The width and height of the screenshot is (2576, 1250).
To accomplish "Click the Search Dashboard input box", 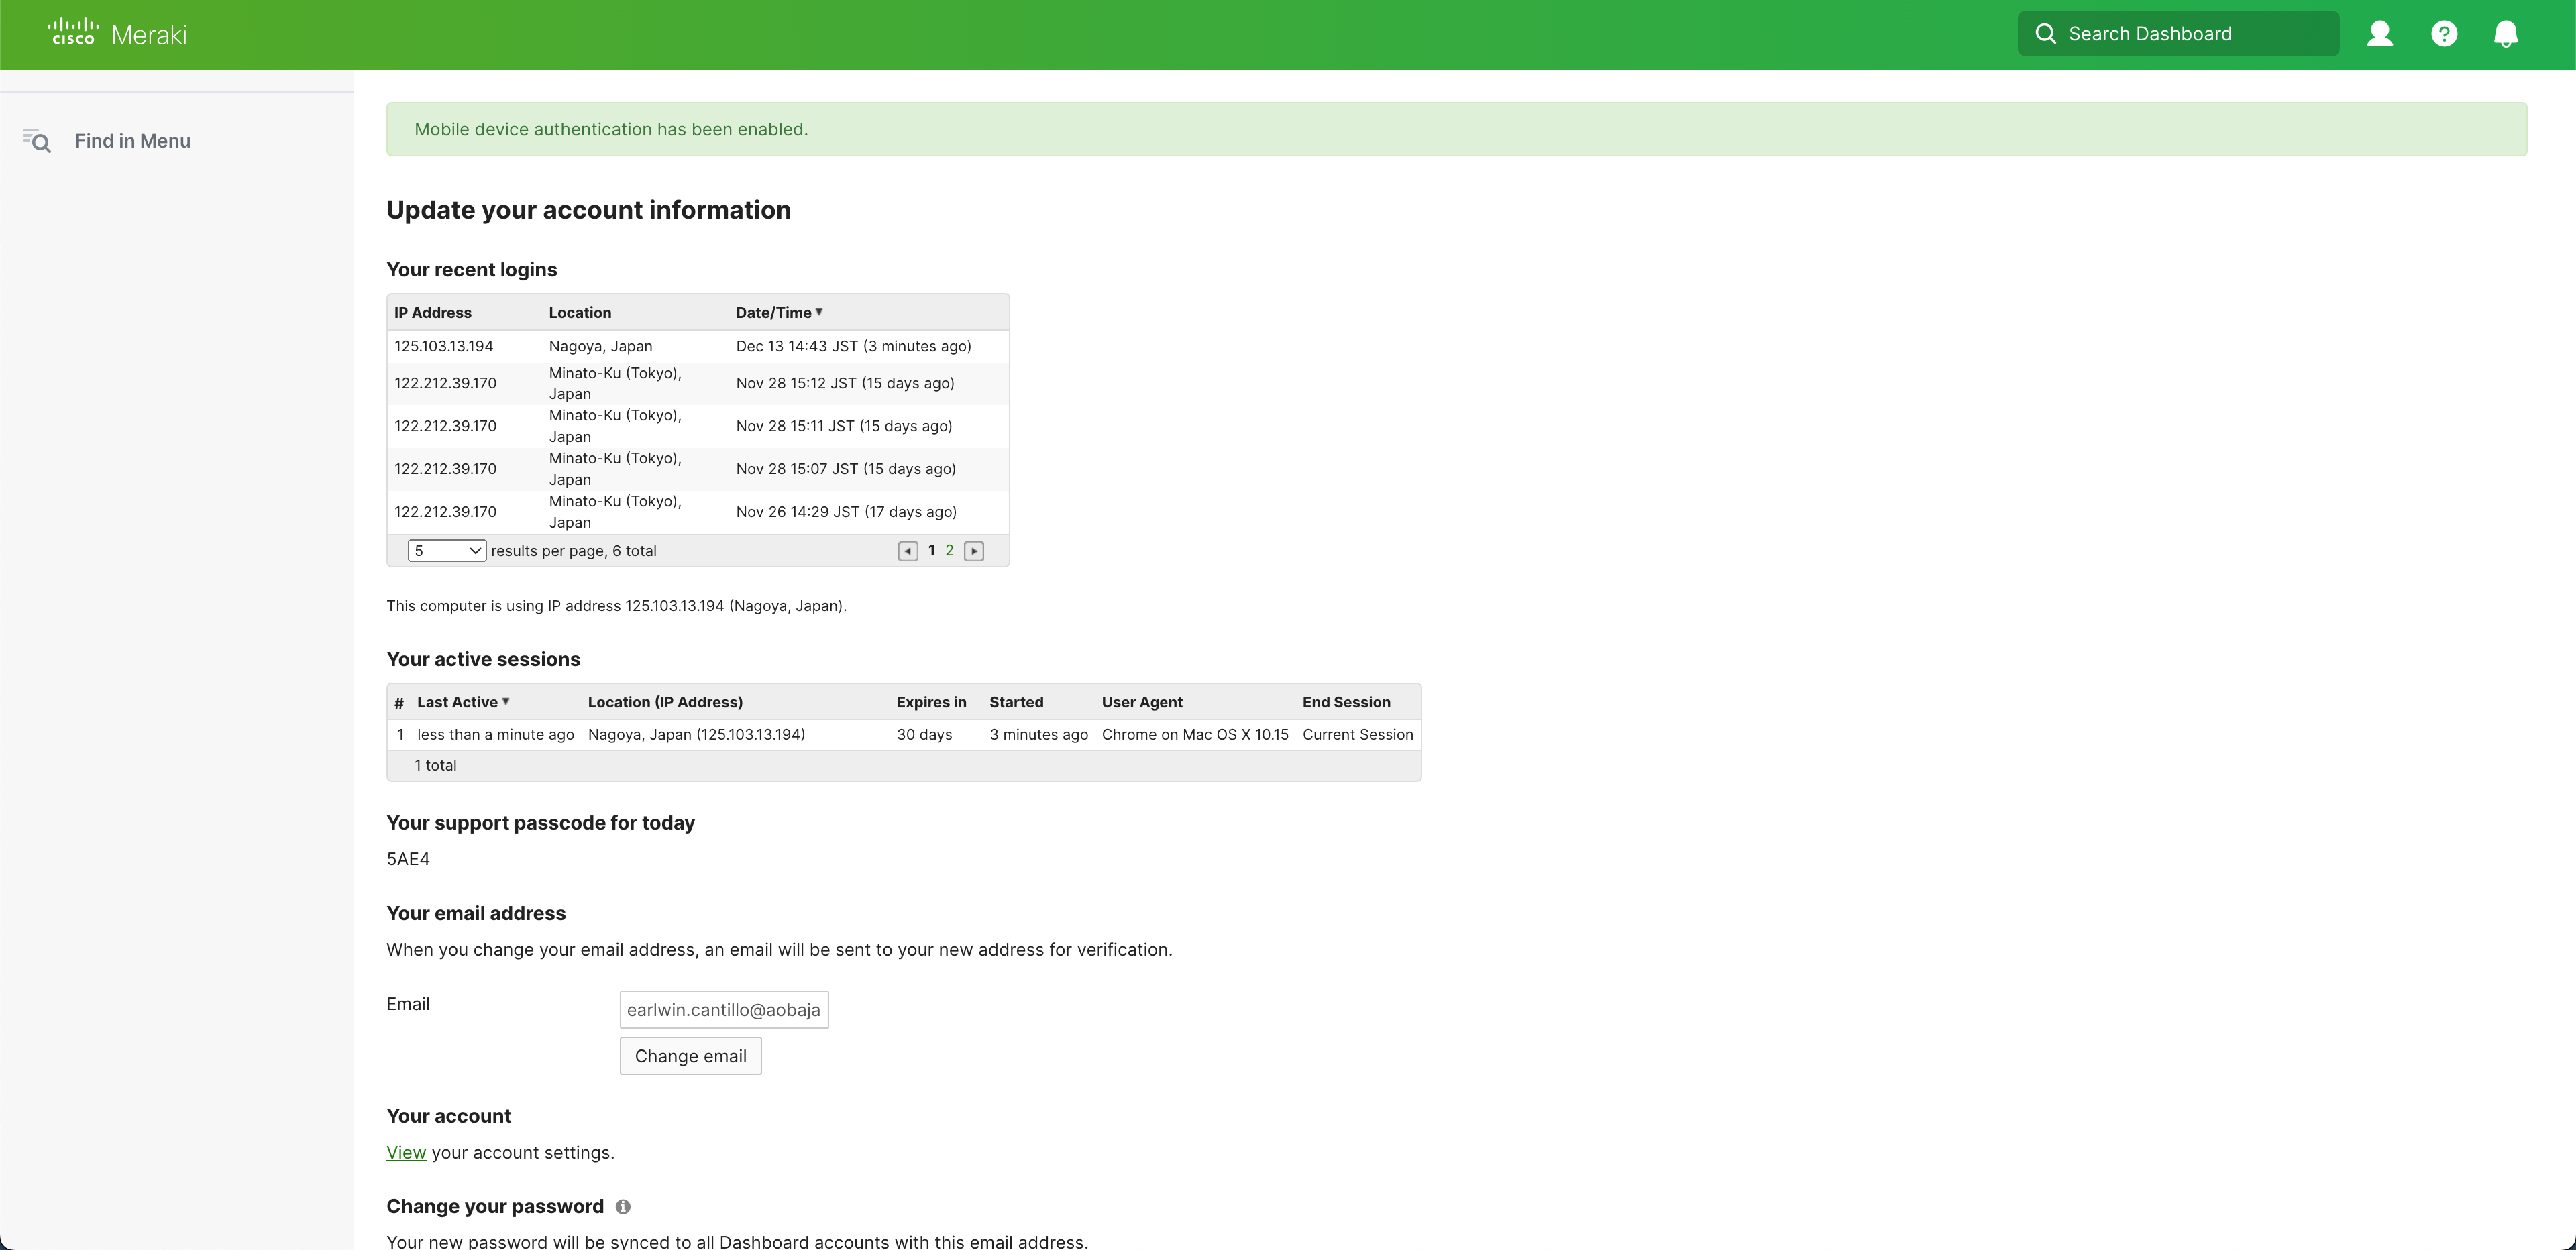I will pos(2180,33).
